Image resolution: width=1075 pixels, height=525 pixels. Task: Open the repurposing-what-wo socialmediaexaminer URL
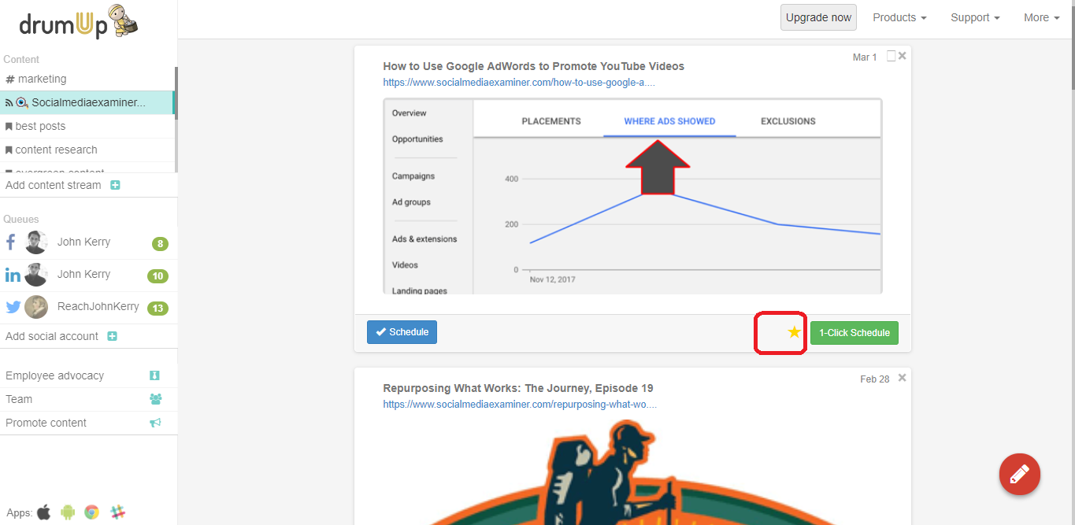(x=520, y=404)
